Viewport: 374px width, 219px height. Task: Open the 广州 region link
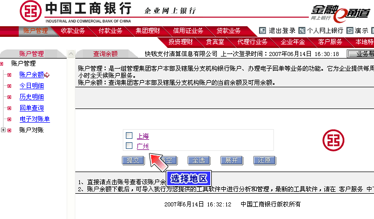click(143, 146)
